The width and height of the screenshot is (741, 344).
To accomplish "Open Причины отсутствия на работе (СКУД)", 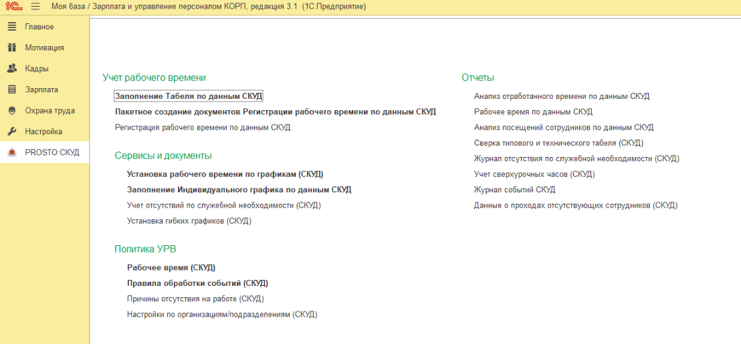I will pos(195,299).
